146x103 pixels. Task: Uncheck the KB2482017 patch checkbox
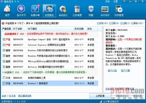(4, 45)
